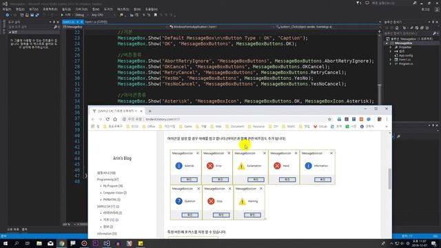
Task: Open the Document bookmarks folder
Action: [235, 127]
